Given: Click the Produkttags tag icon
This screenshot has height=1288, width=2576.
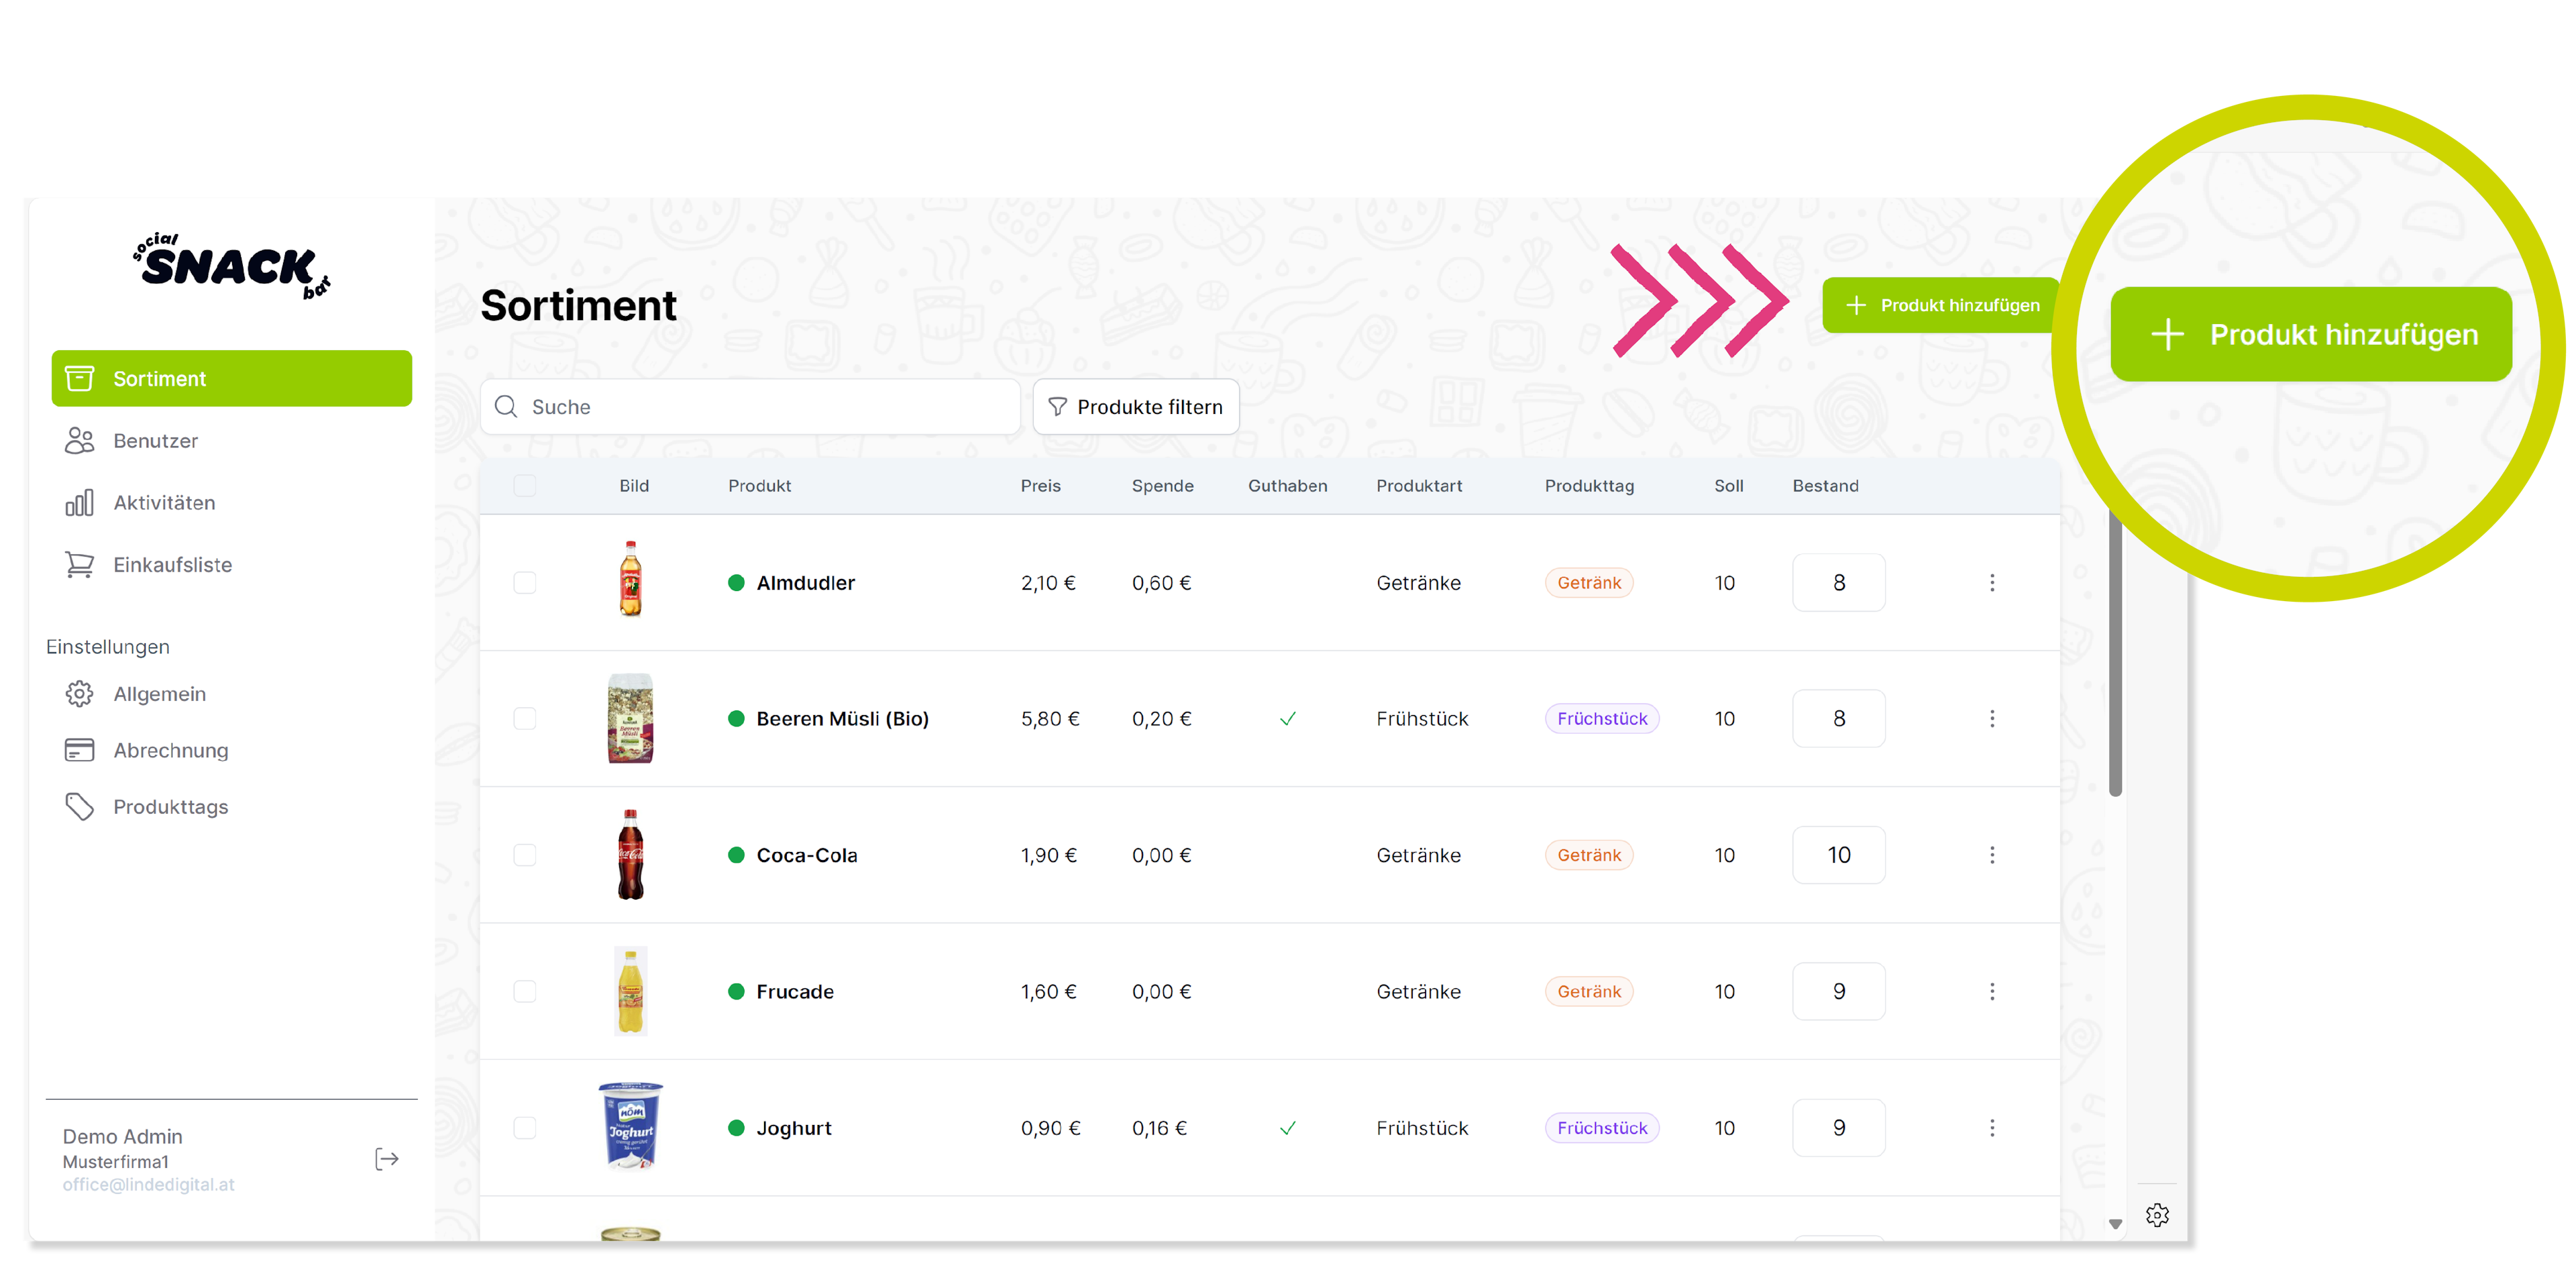Looking at the screenshot, I should 79,806.
